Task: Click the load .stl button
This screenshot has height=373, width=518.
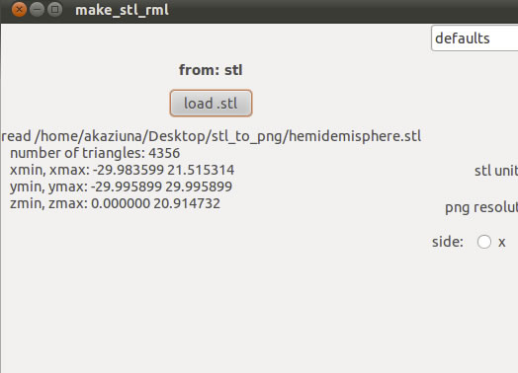Action: pos(211,104)
